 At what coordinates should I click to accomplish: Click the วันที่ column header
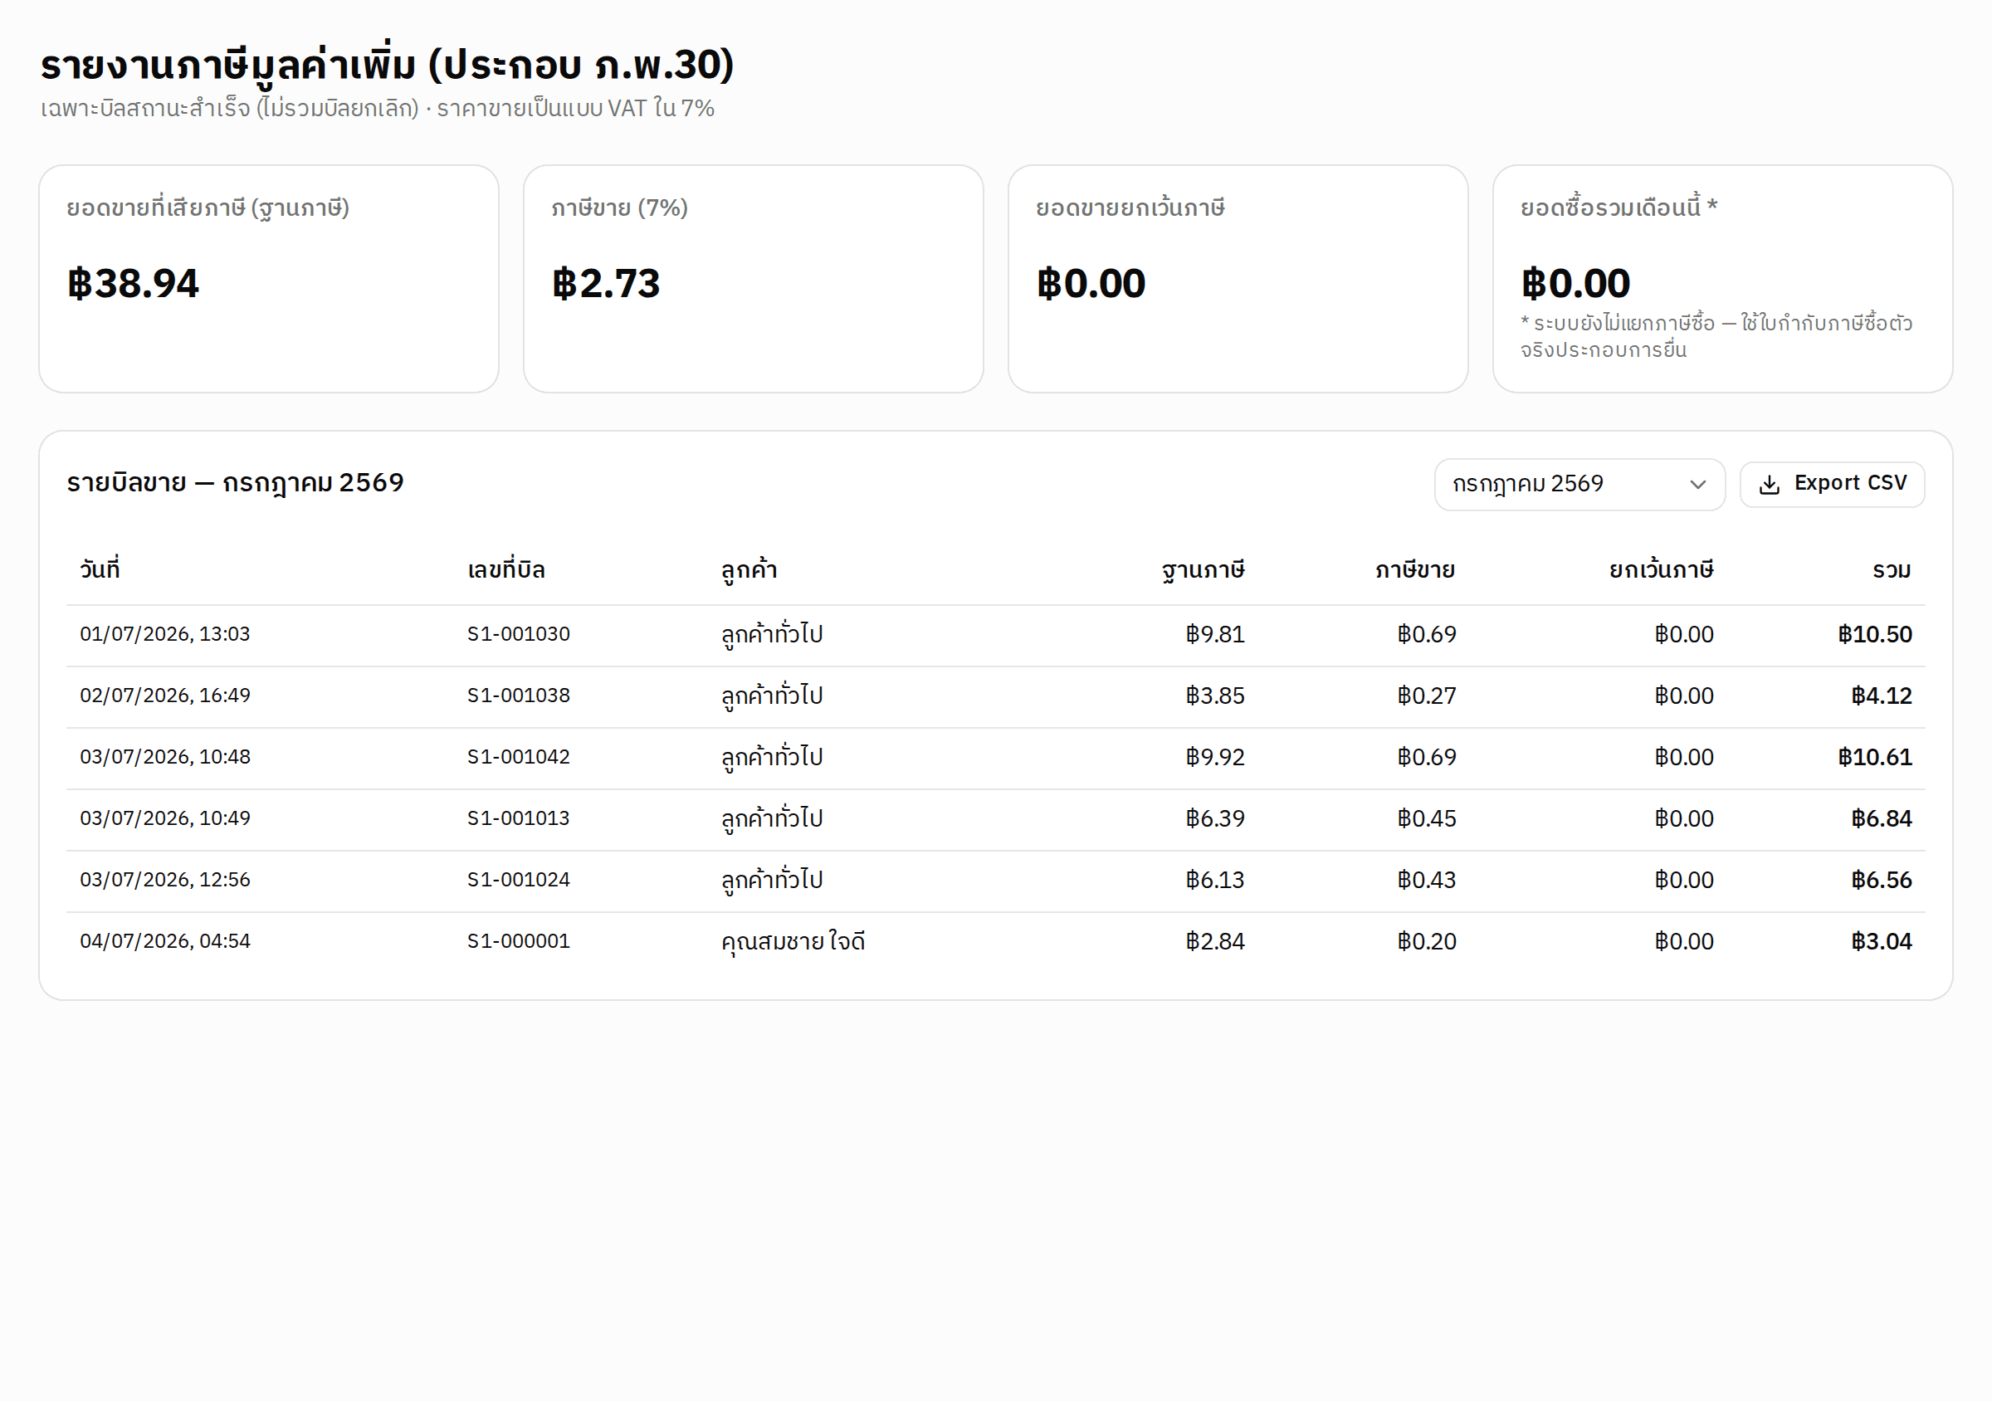[x=100, y=570]
